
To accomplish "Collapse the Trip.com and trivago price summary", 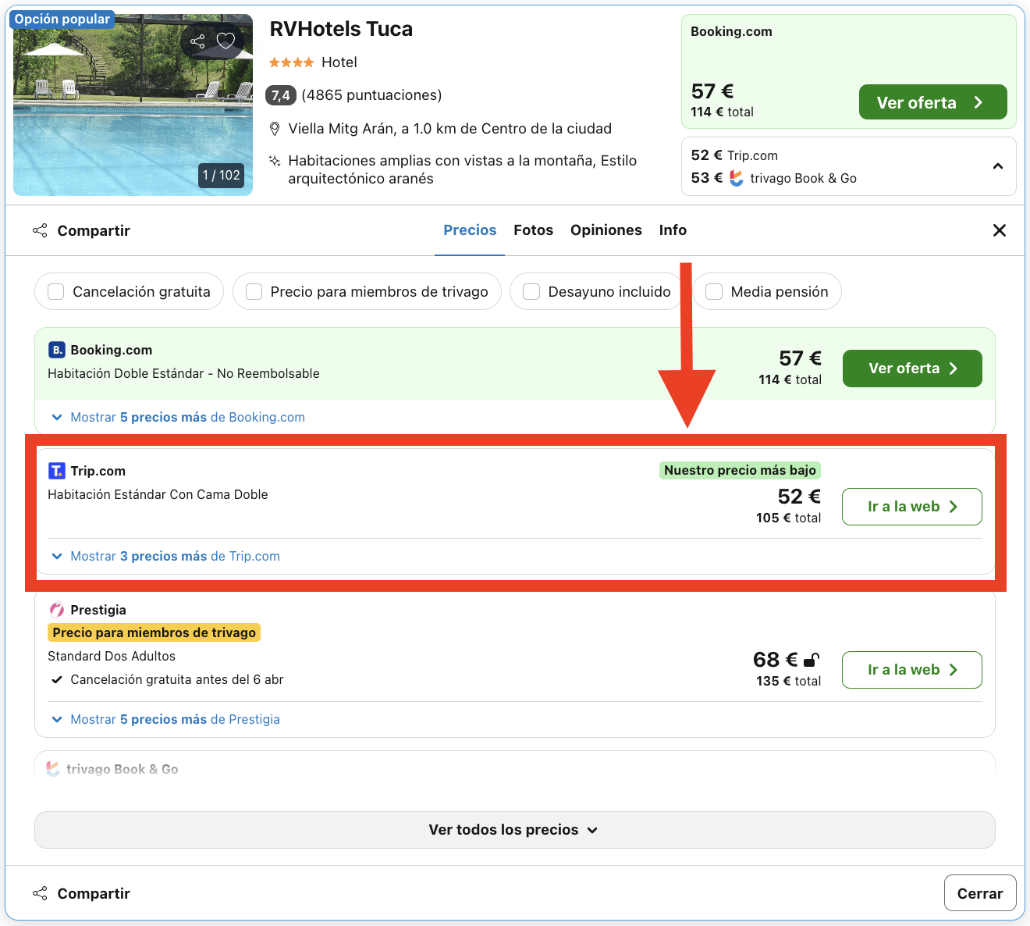I will click(997, 166).
